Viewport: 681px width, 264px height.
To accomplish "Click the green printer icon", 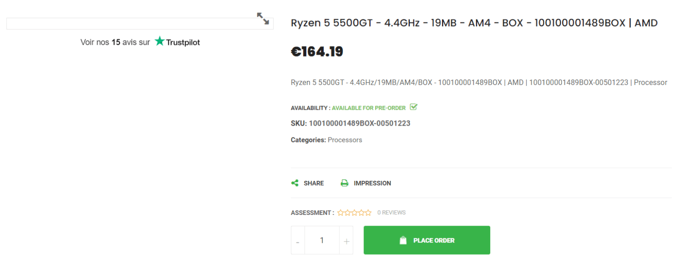I will (345, 183).
